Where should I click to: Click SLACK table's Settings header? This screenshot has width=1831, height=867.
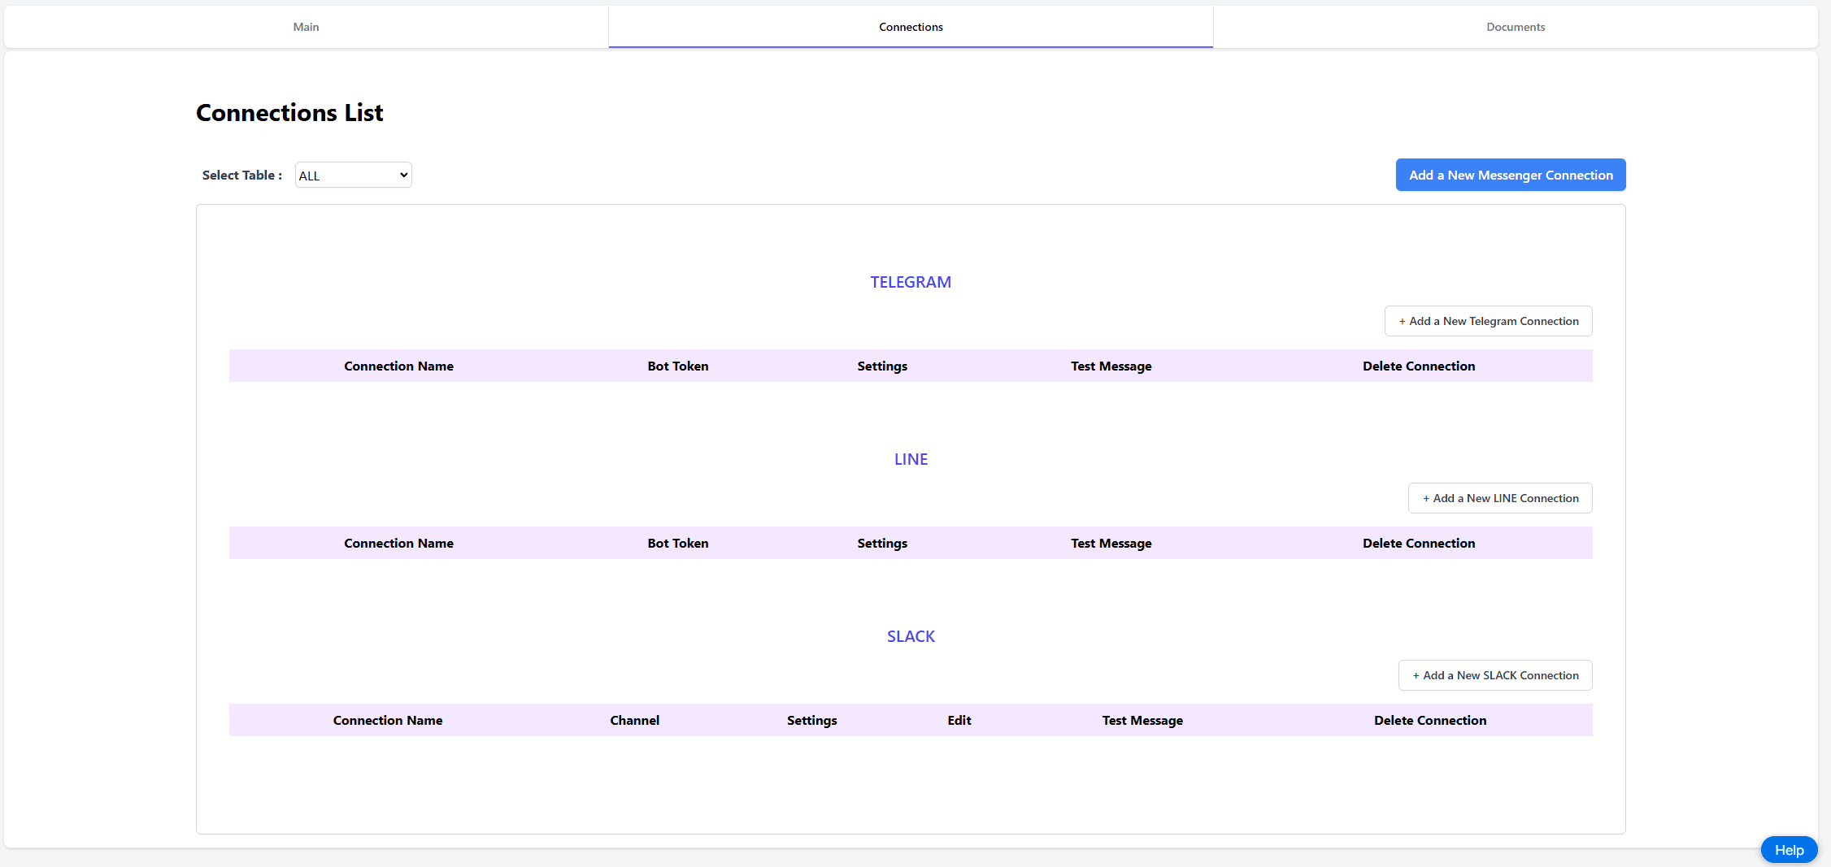click(811, 721)
